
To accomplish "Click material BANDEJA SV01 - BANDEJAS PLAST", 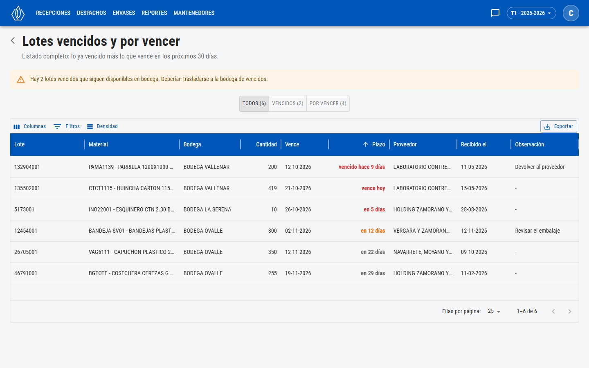I will (x=132, y=231).
